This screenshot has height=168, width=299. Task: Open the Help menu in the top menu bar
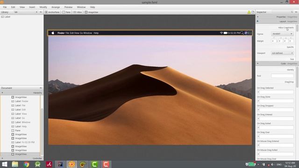pos(93,7)
